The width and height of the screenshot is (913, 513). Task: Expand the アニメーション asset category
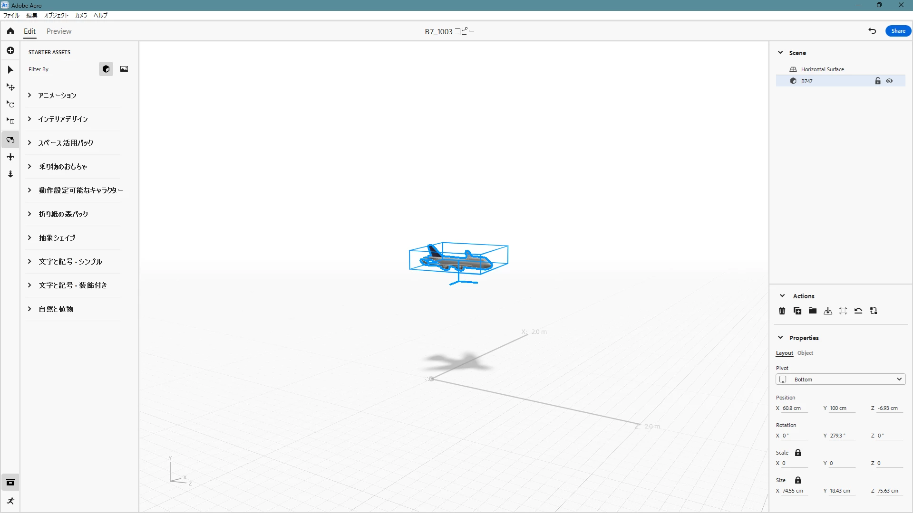29,95
